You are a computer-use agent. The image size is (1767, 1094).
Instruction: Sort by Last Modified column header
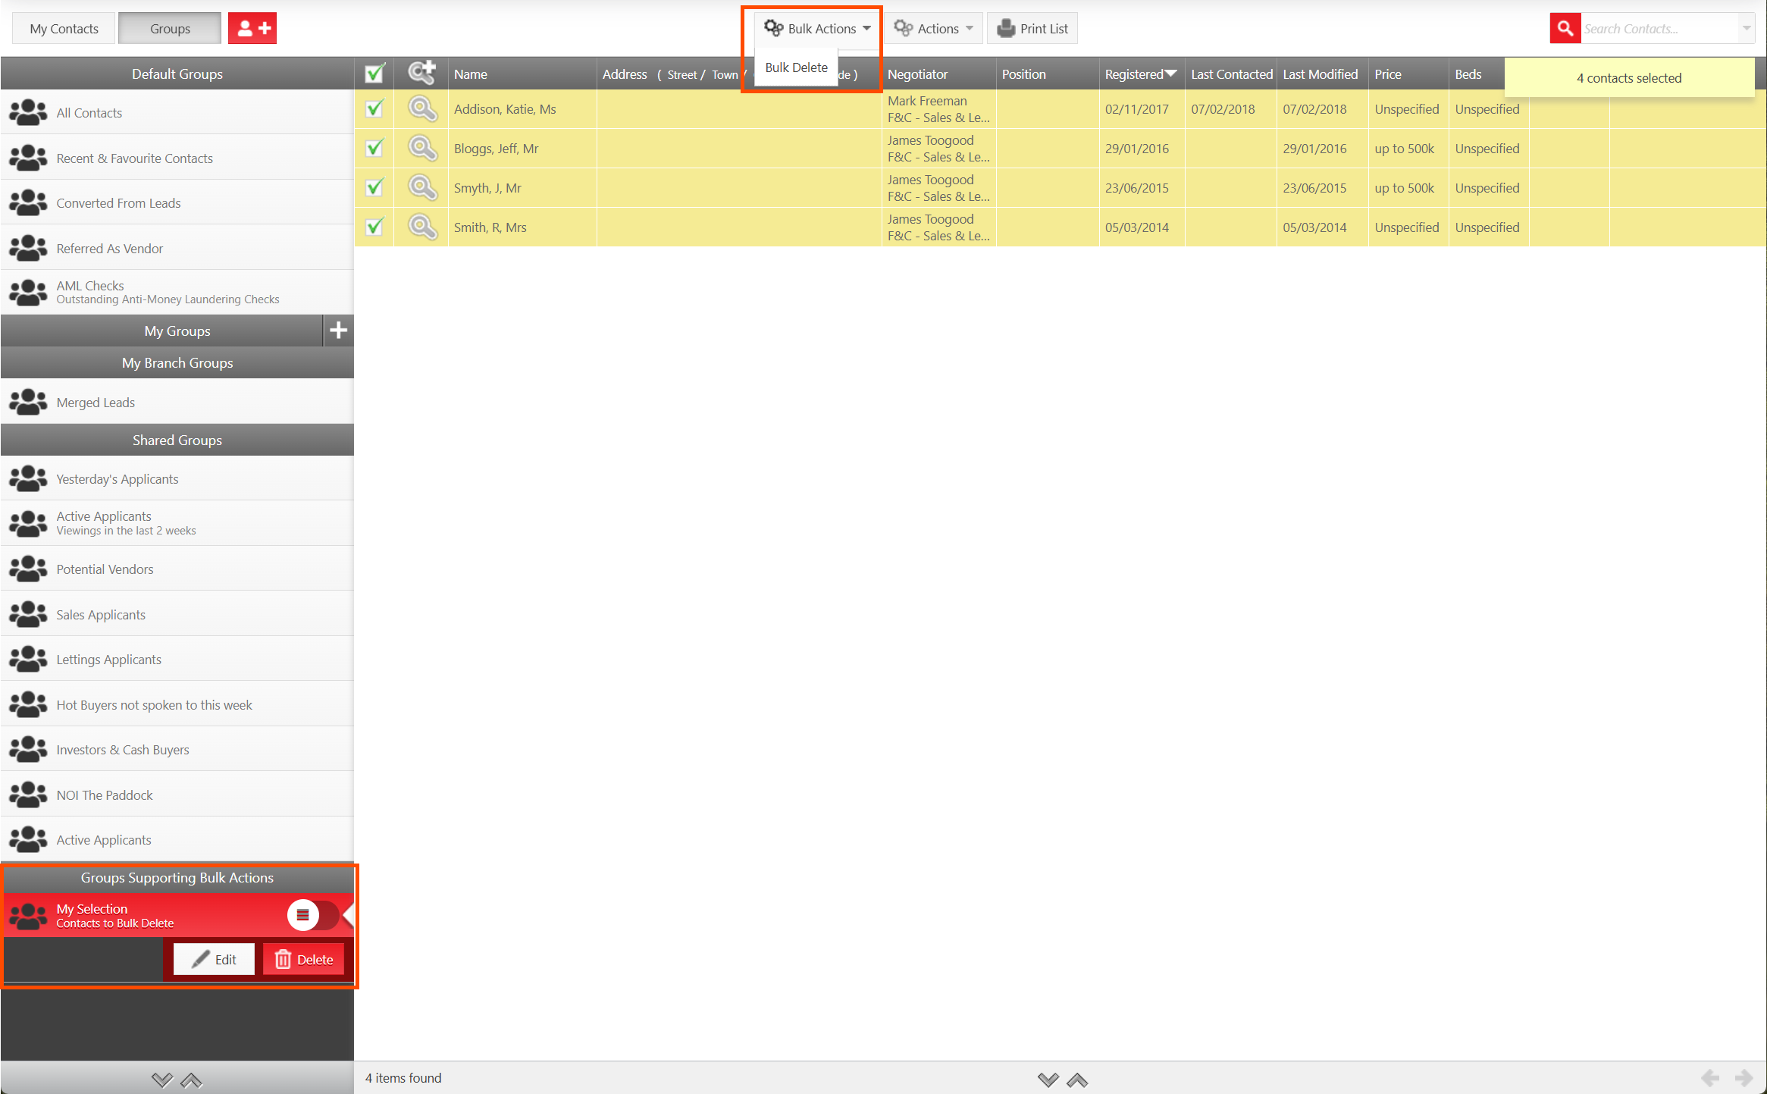point(1321,74)
